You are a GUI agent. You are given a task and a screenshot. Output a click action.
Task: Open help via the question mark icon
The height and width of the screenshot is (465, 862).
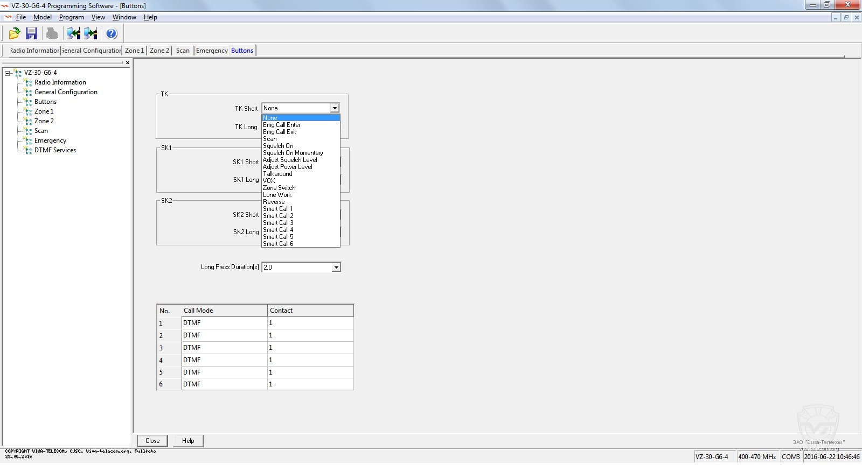pyautogui.click(x=112, y=33)
